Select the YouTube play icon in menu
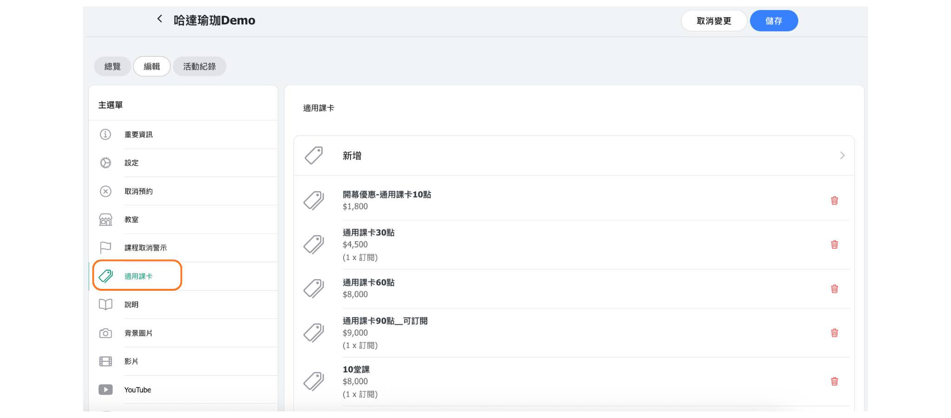The height and width of the screenshot is (418, 951). (x=105, y=390)
